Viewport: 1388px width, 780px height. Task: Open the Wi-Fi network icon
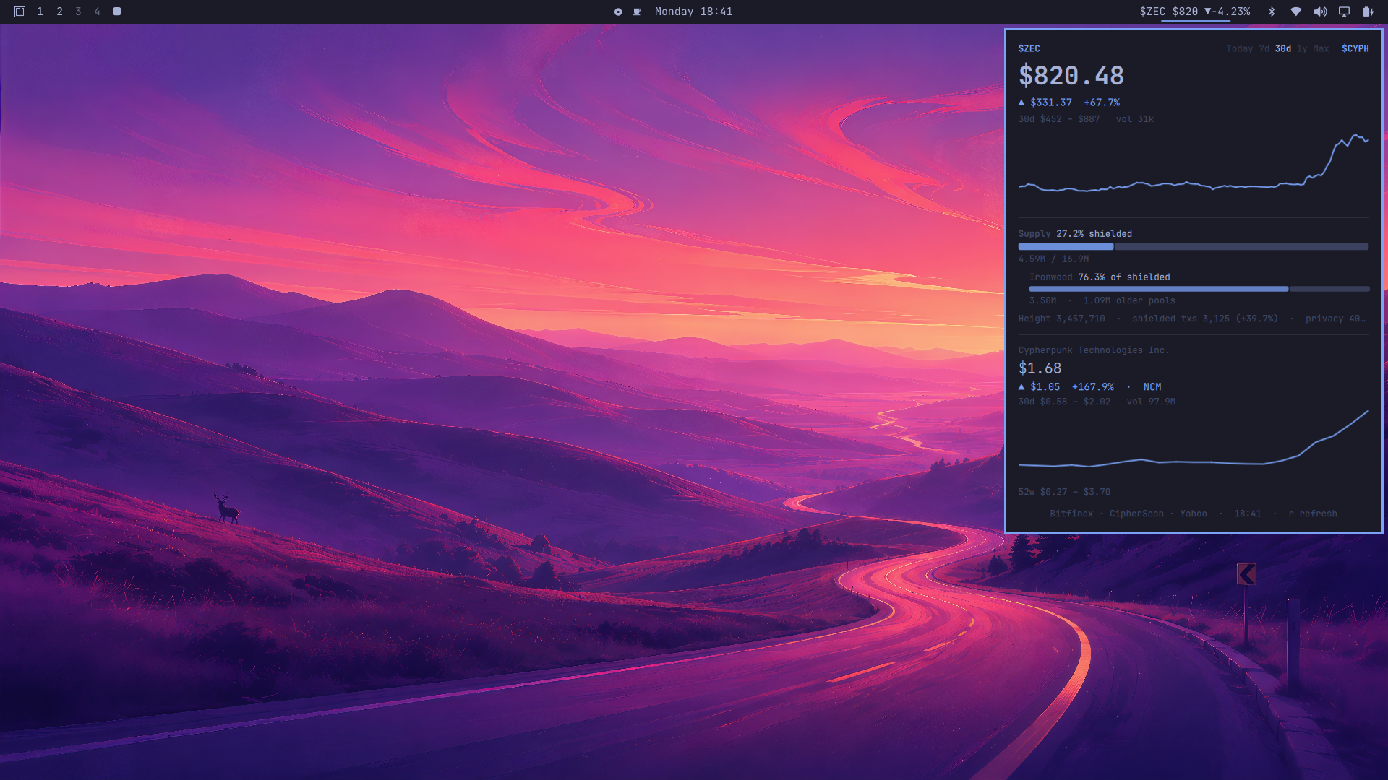coord(1296,12)
